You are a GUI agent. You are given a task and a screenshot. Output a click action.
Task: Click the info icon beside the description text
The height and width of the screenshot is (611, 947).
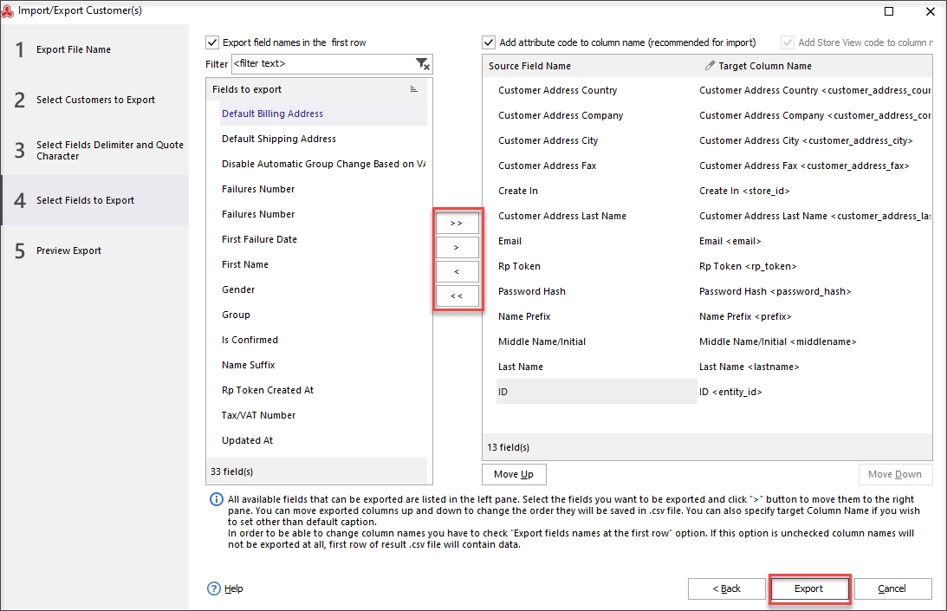[216, 500]
